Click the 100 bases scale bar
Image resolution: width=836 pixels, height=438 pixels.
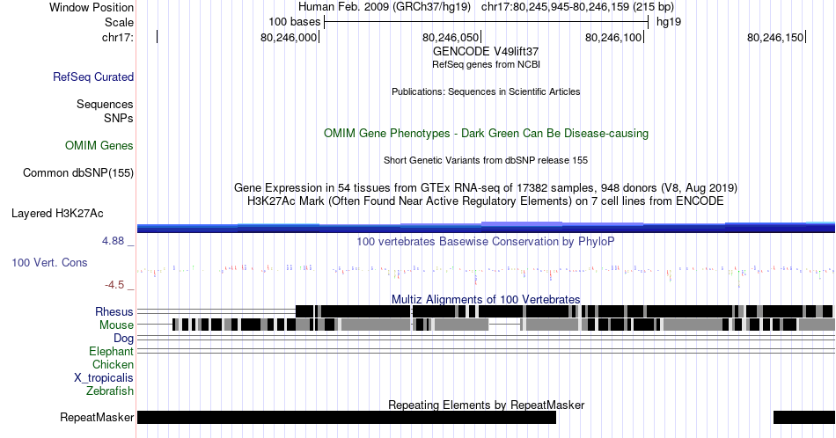coord(486,22)
